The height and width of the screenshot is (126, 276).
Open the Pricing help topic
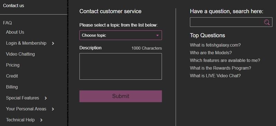coord(13,65)
